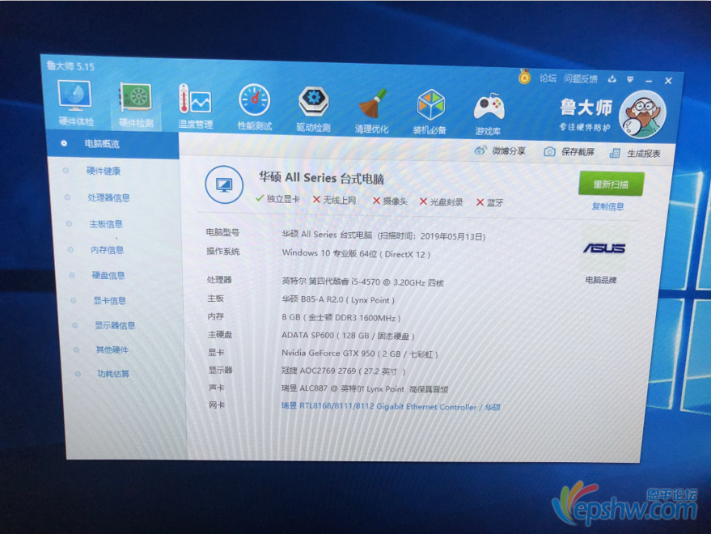The image size is (711, 534).
Task: Click the 电脑品牌 label under ASUS logo
Action: pos(601,280)
